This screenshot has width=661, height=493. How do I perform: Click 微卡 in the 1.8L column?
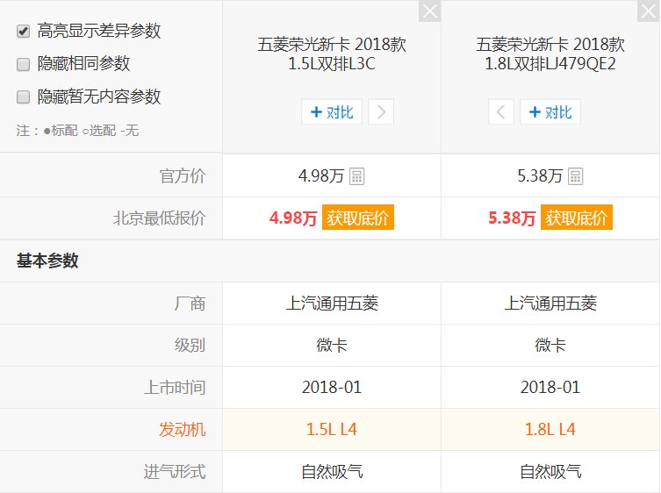[550, 346]
